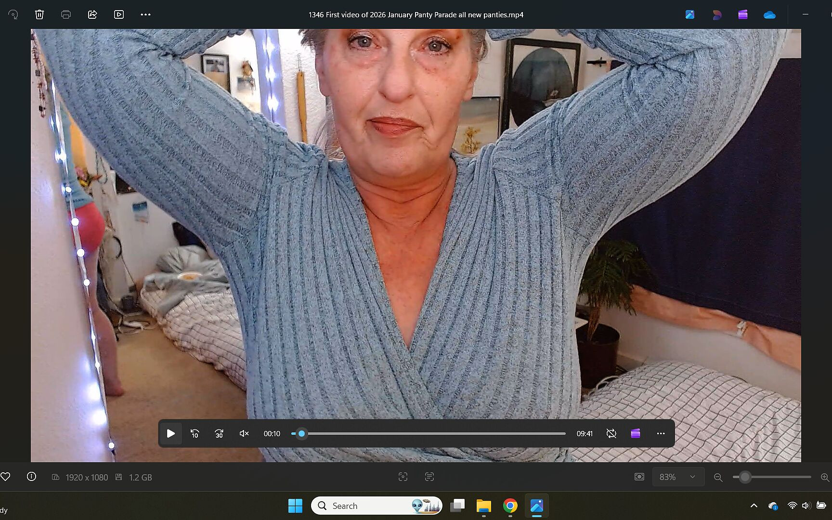The width and height of the screenshot is (832, 520).
Task: Toggle favorite with the heart icon
Action: pyautogui.click(x=5, y=477)
